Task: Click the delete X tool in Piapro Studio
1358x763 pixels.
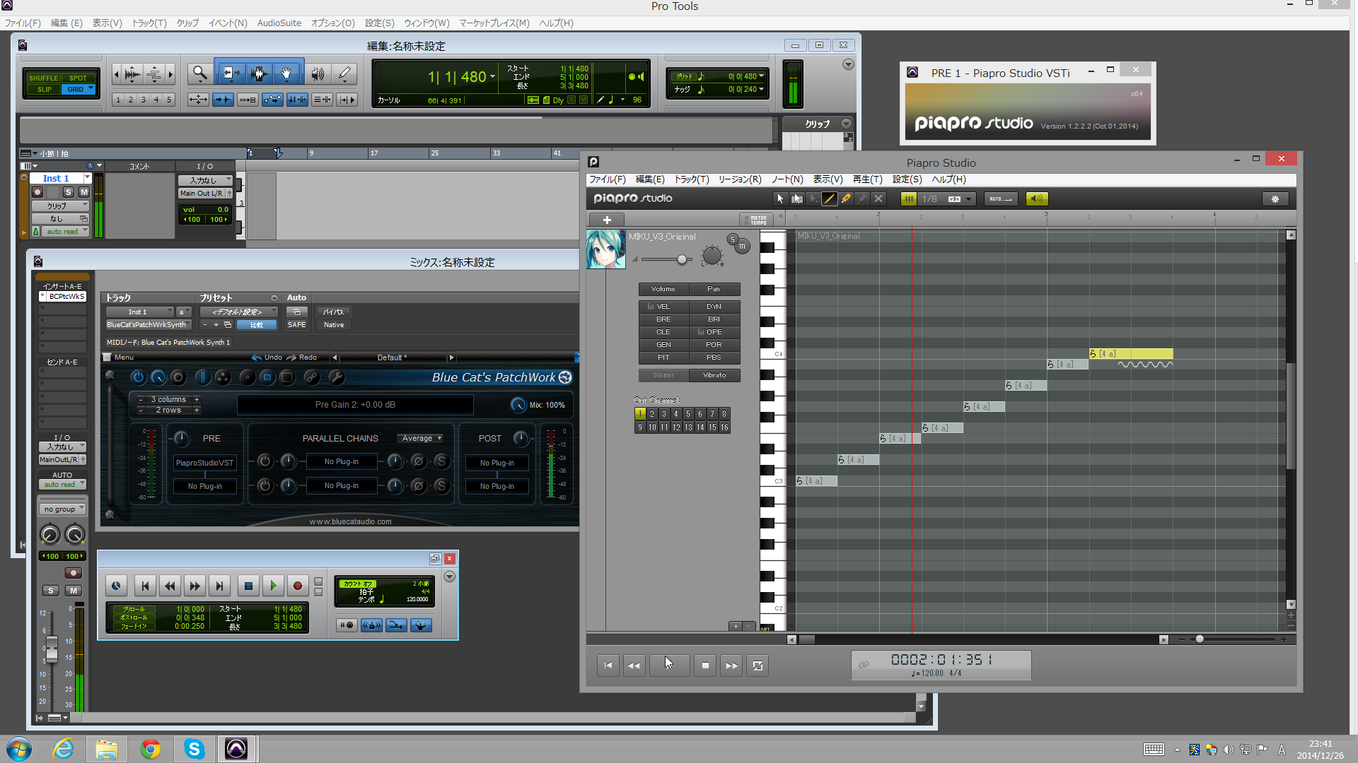Action: (x=878, y=199)
